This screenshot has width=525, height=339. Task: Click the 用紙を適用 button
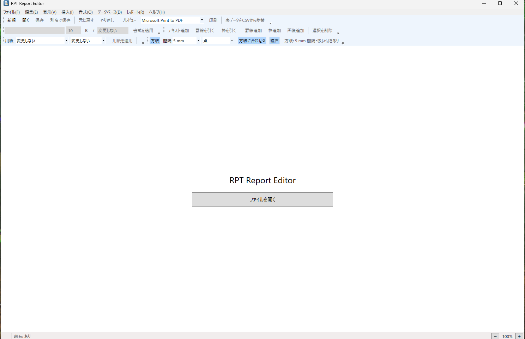[122, 41]
